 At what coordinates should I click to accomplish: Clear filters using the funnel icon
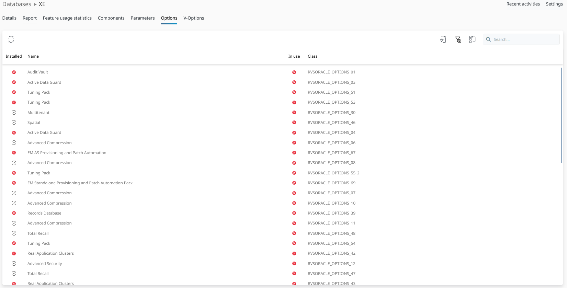coord(458,39)
